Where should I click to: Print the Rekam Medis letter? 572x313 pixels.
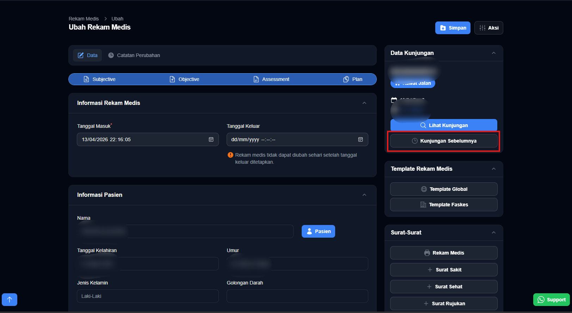[x=444, y=253]
